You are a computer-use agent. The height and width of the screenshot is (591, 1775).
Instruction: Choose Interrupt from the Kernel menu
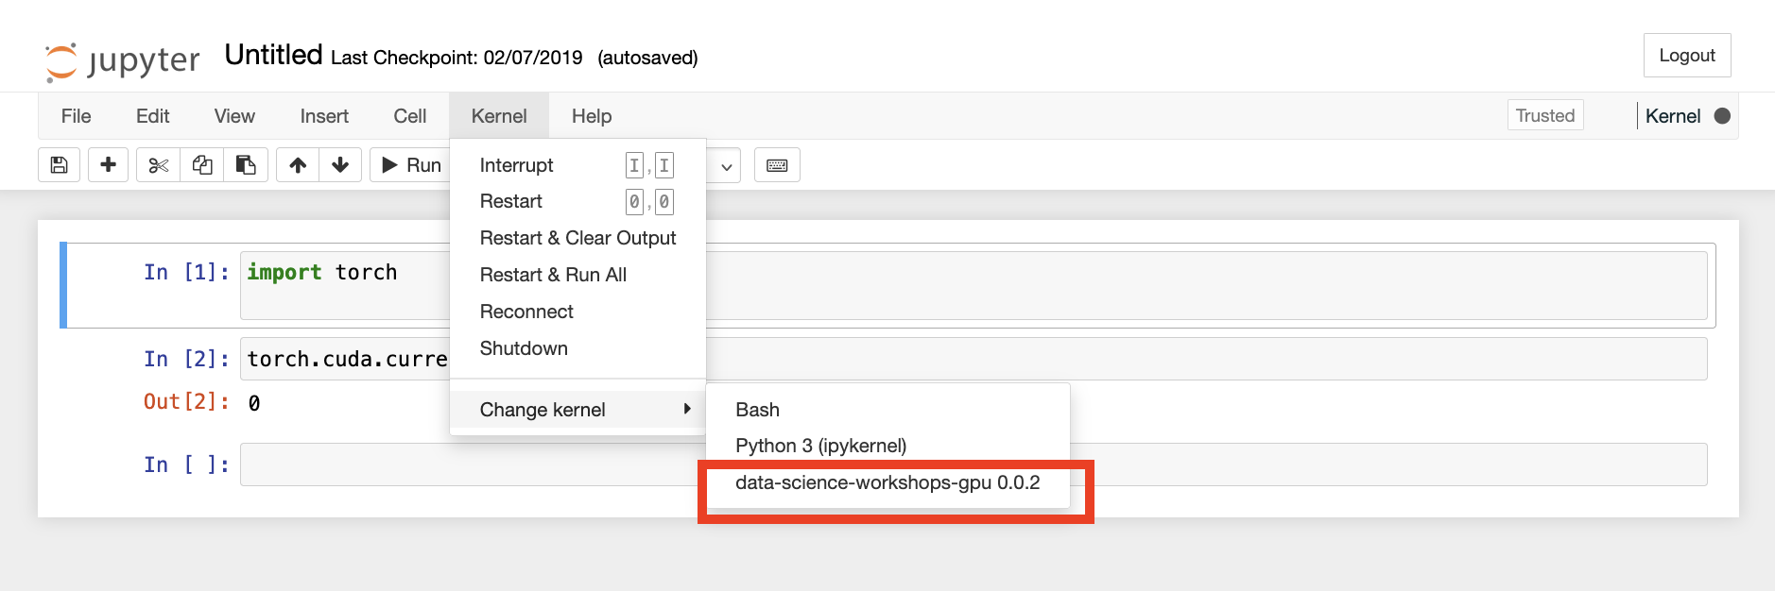pos(577,165)
